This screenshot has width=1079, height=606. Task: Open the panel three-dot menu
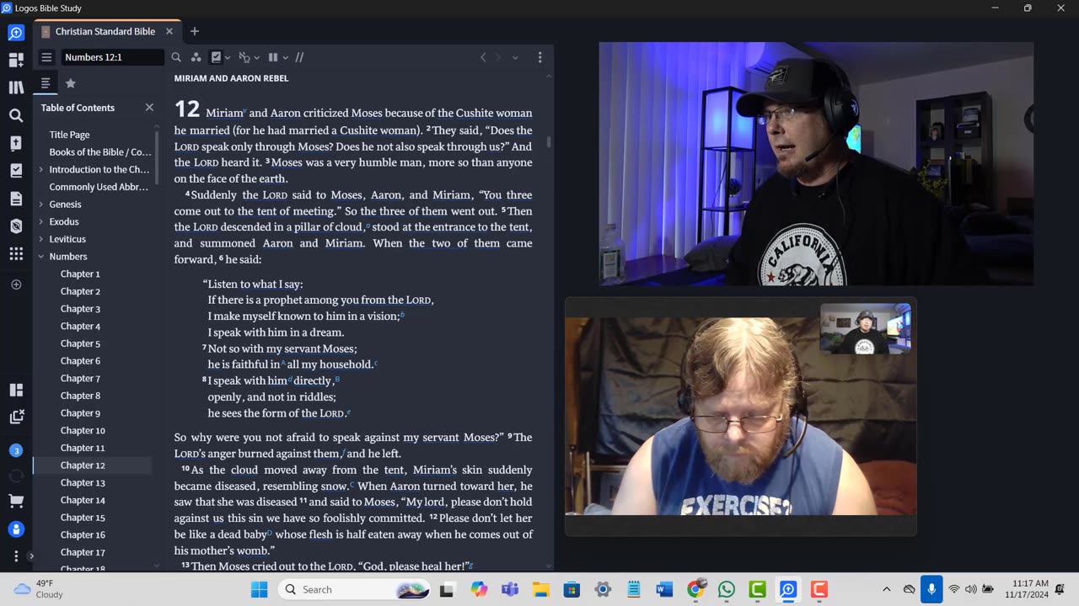pos(539,57)
